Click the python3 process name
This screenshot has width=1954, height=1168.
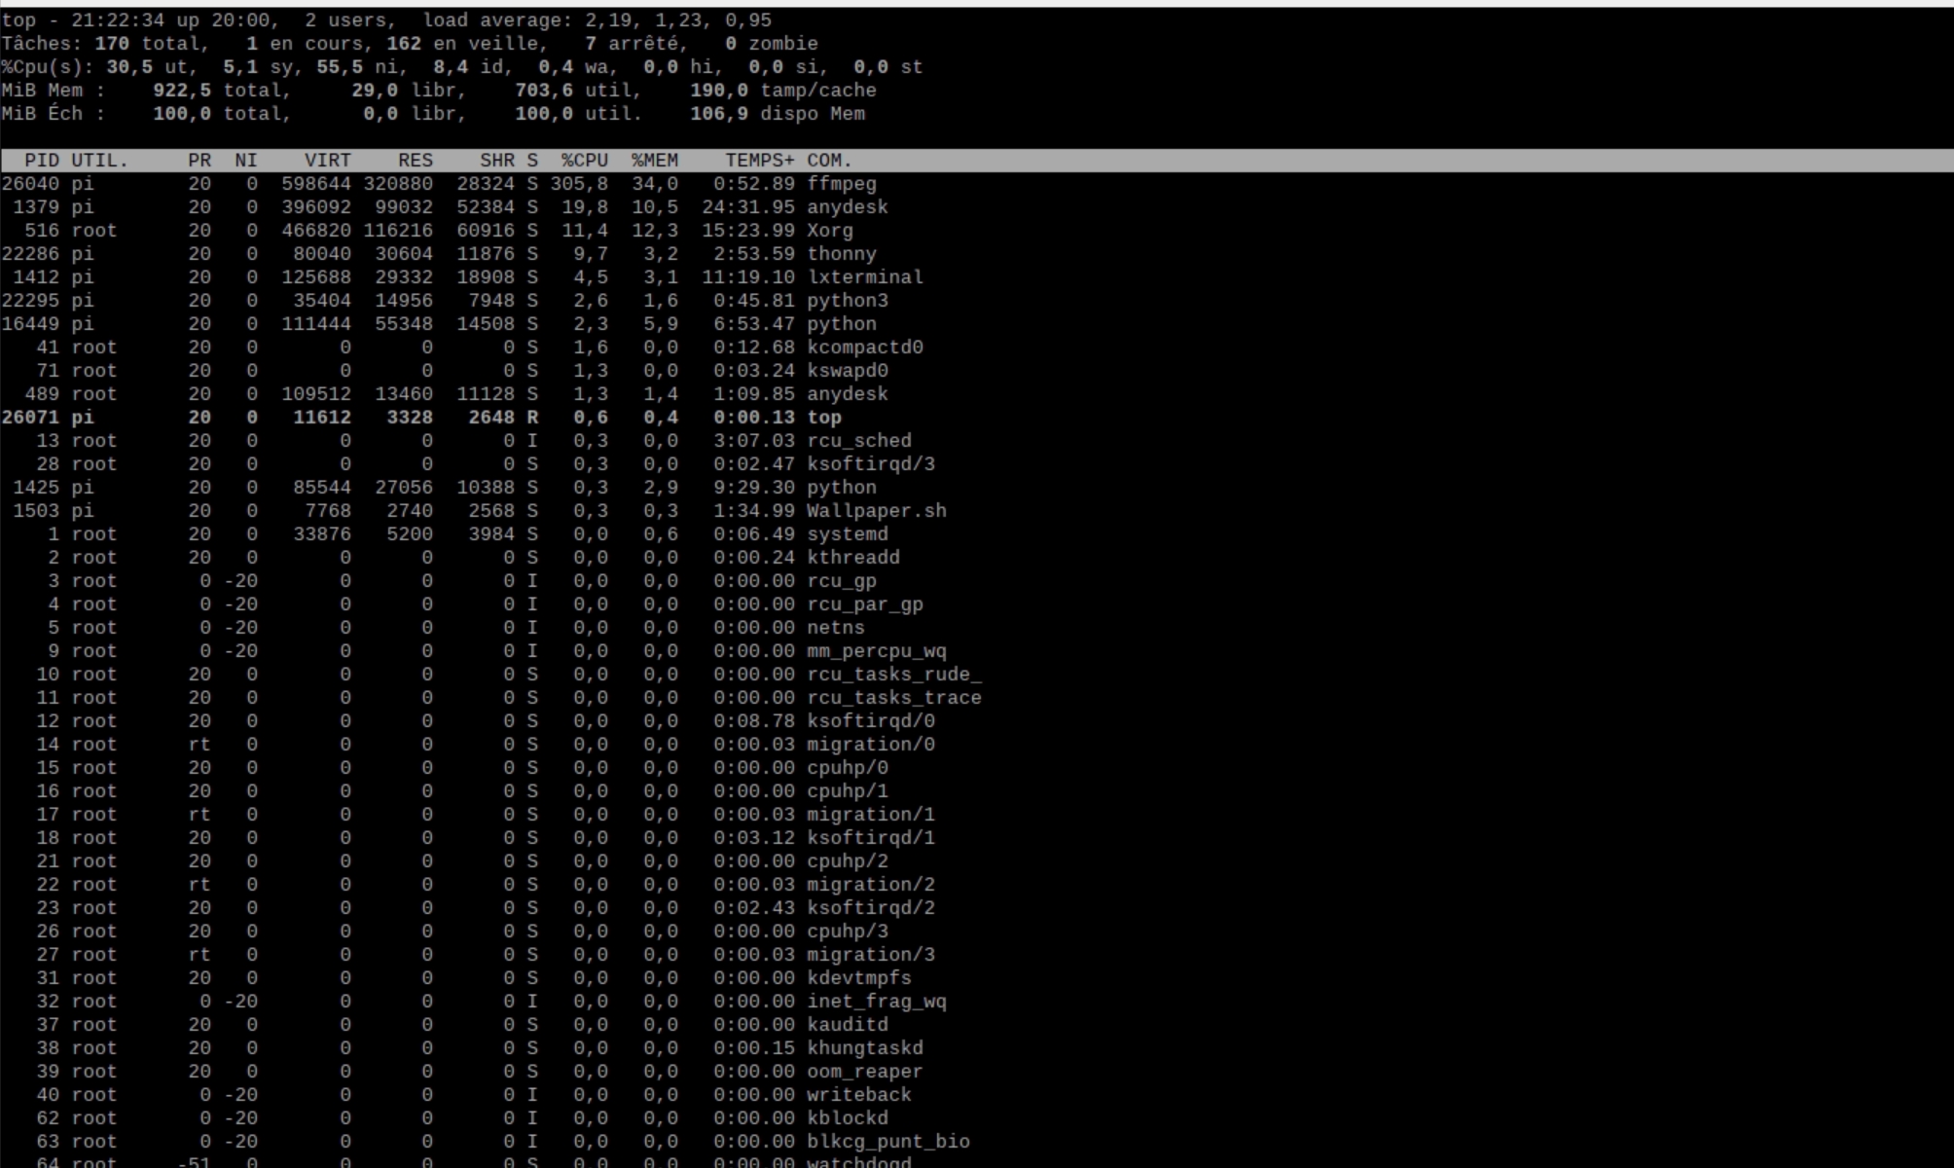[848, 301]
